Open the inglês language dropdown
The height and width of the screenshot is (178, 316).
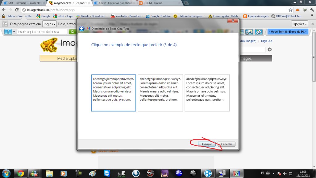(x=49, y=24)
